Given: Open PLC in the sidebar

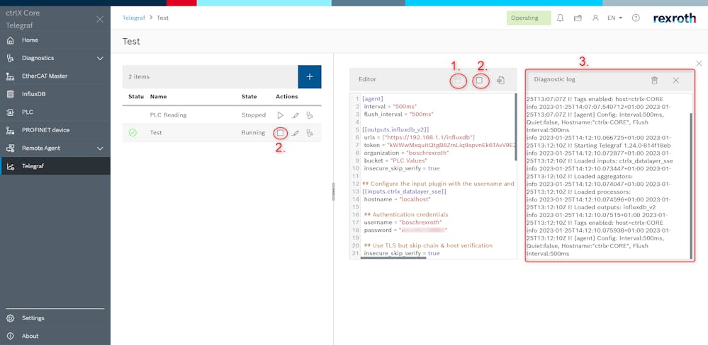Looking at the screenshot, I should click(x=55, y=112).
